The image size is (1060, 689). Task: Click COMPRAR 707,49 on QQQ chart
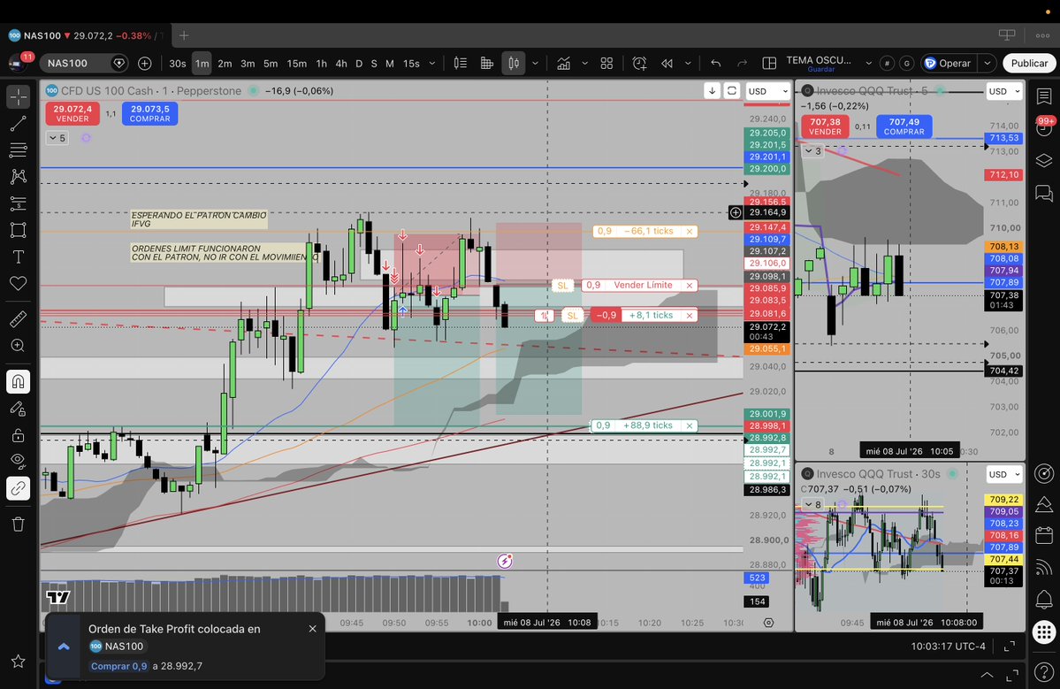click(x=904, y=126)
